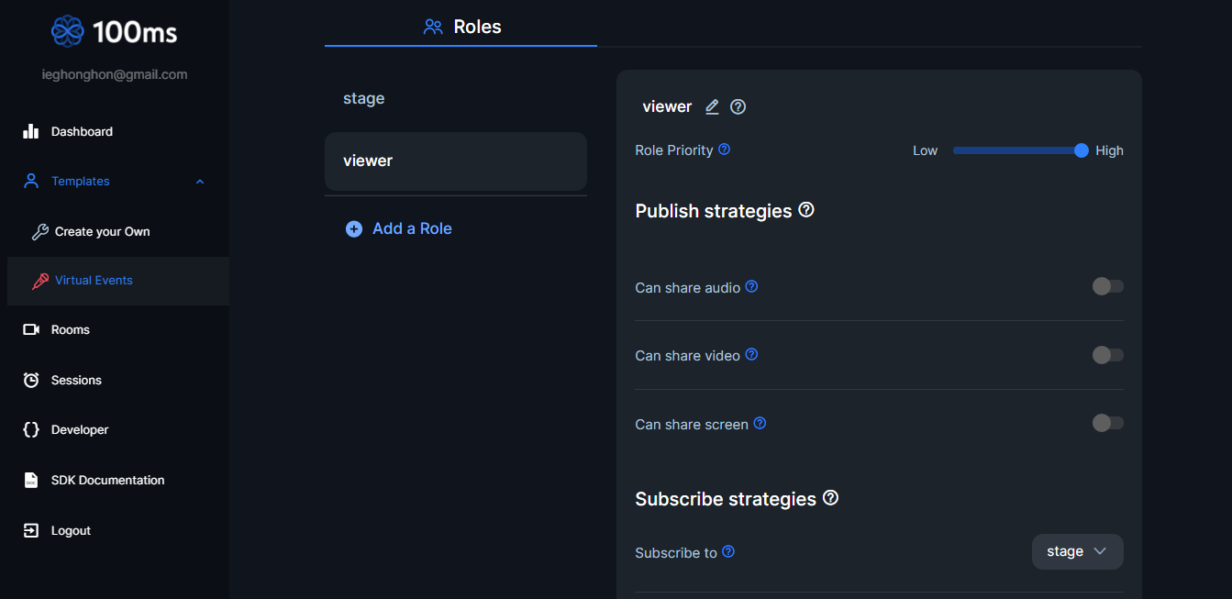
Task: Click help icon next to viewer title
Action: tap(738, 107)
